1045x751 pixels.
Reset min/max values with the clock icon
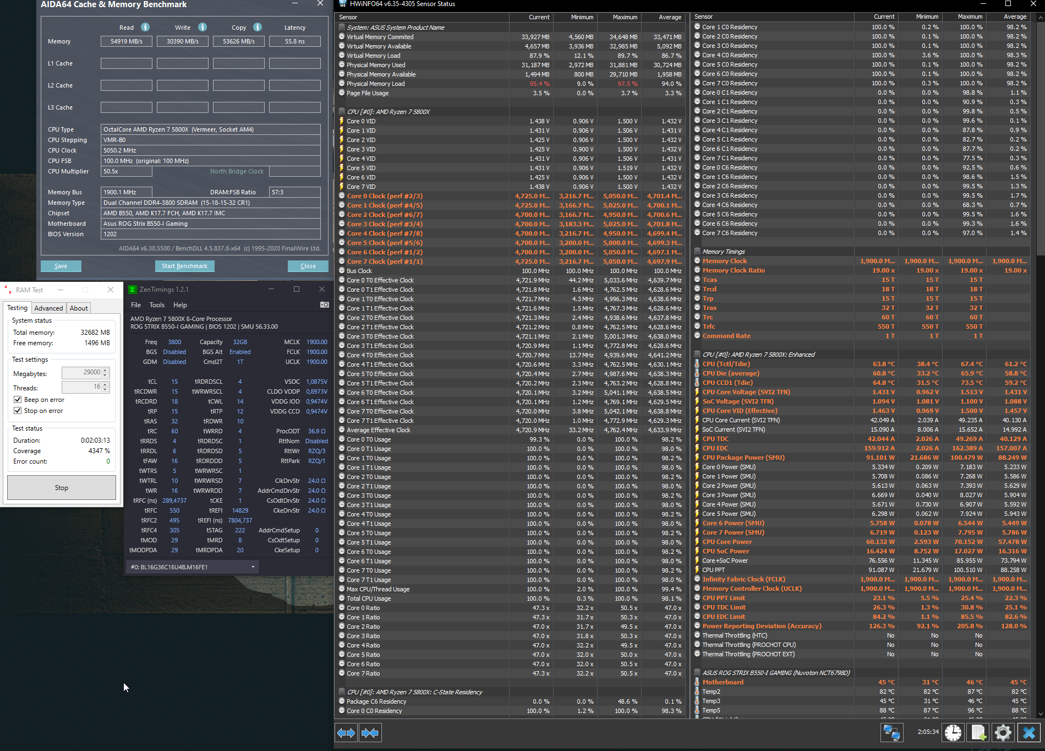coord(953,732)
